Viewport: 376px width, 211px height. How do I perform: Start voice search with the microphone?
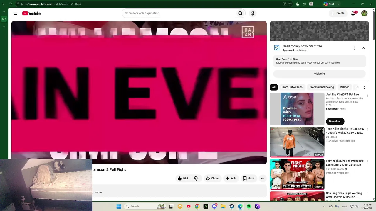(252, 13)
